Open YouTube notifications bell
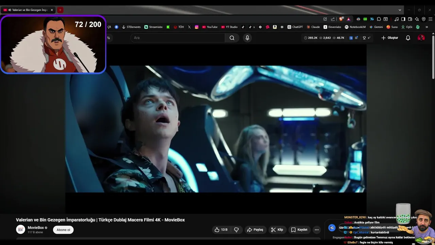Viewport: 435px width, 245px height. coord(408,38)
